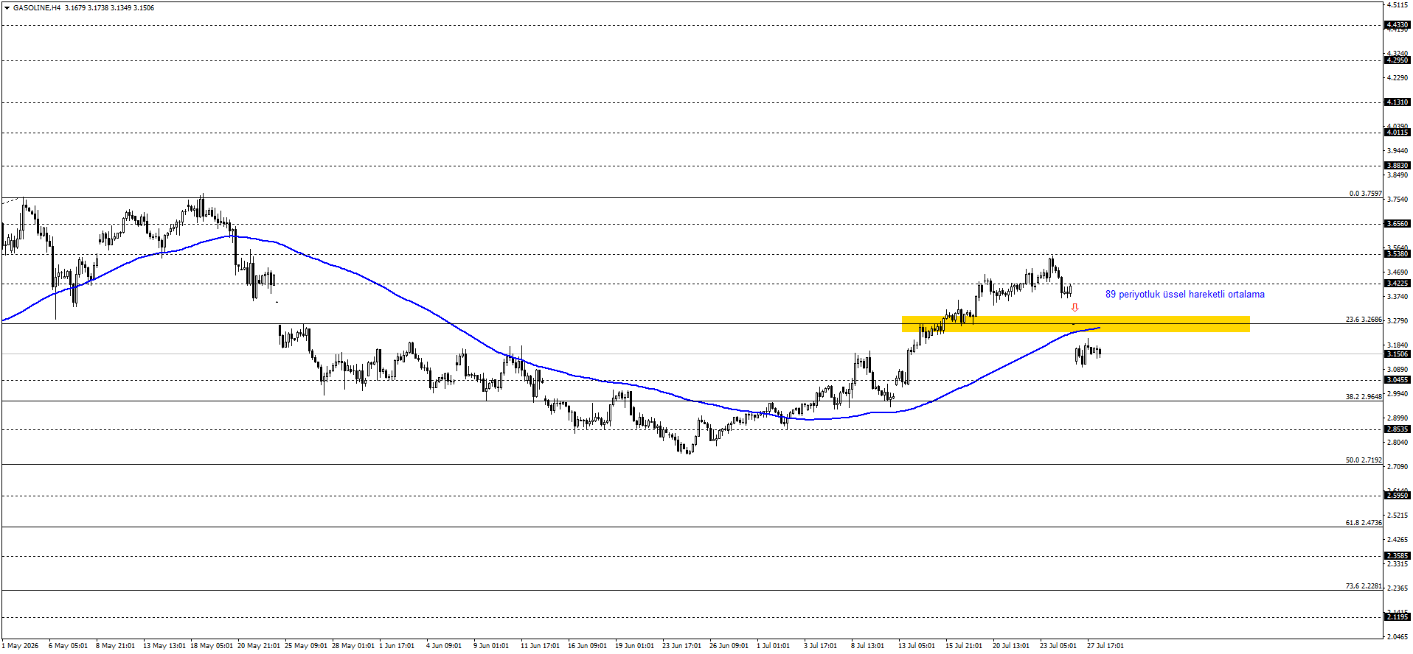Select the 50.0 2.7192 Fibonacci level label
Viewport: 1413px width, 654px height.
[x=1364, y=460]
